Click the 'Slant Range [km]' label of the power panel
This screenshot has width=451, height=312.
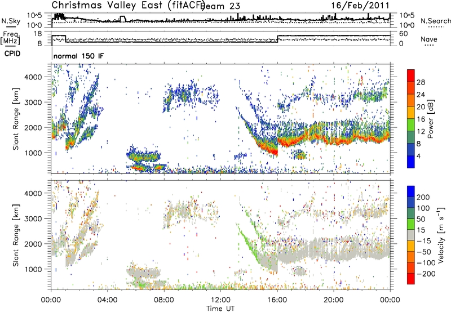coord(16,119)
